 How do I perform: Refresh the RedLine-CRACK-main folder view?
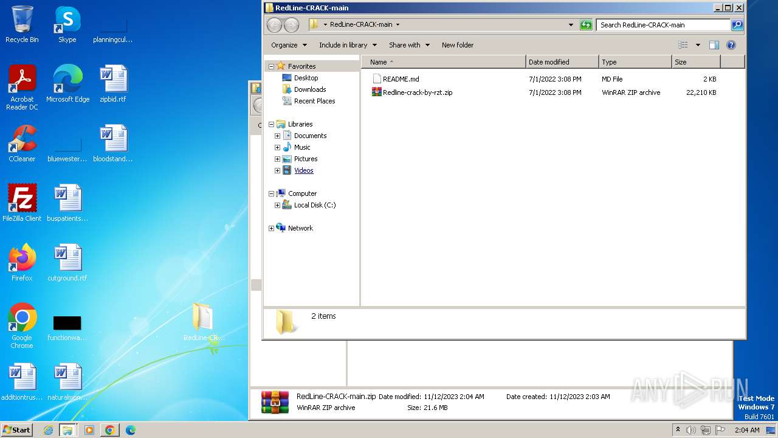click(586, 25)
